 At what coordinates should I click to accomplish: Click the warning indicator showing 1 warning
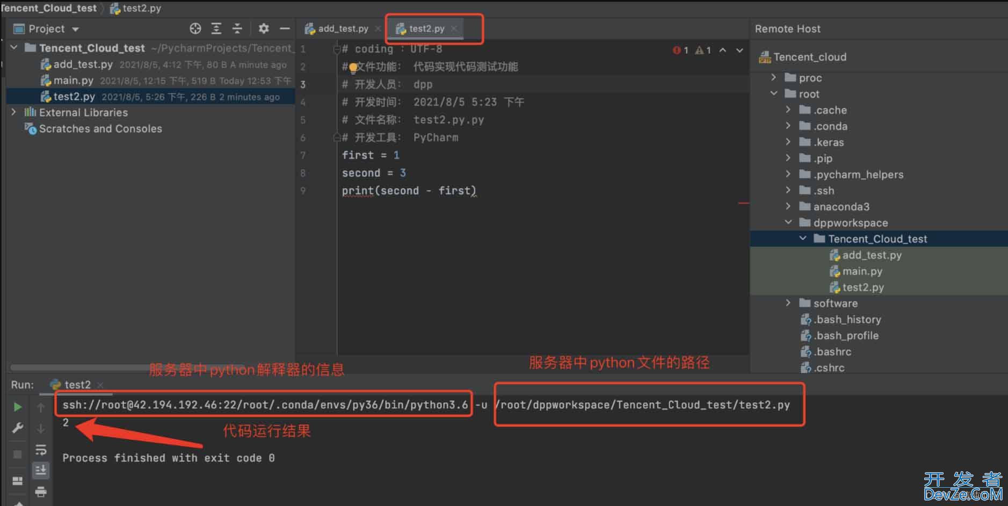[x=703, y=50]
